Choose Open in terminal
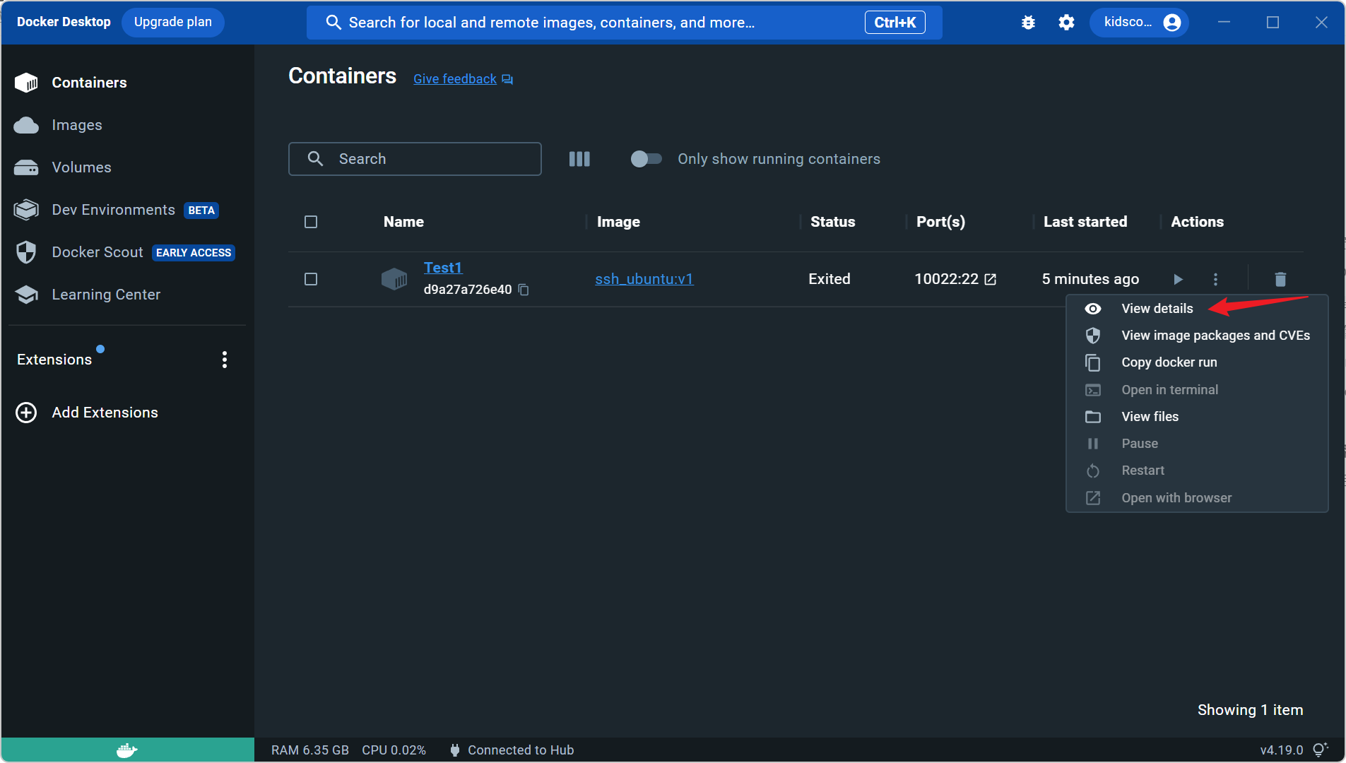Viewport: 1346px width, 763px height. (x=1197, y=390)
